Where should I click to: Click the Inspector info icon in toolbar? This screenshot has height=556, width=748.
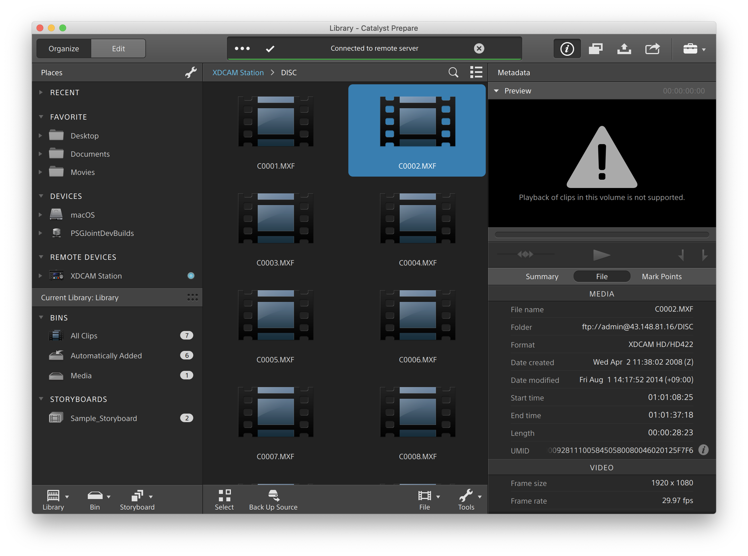point(567,49)
